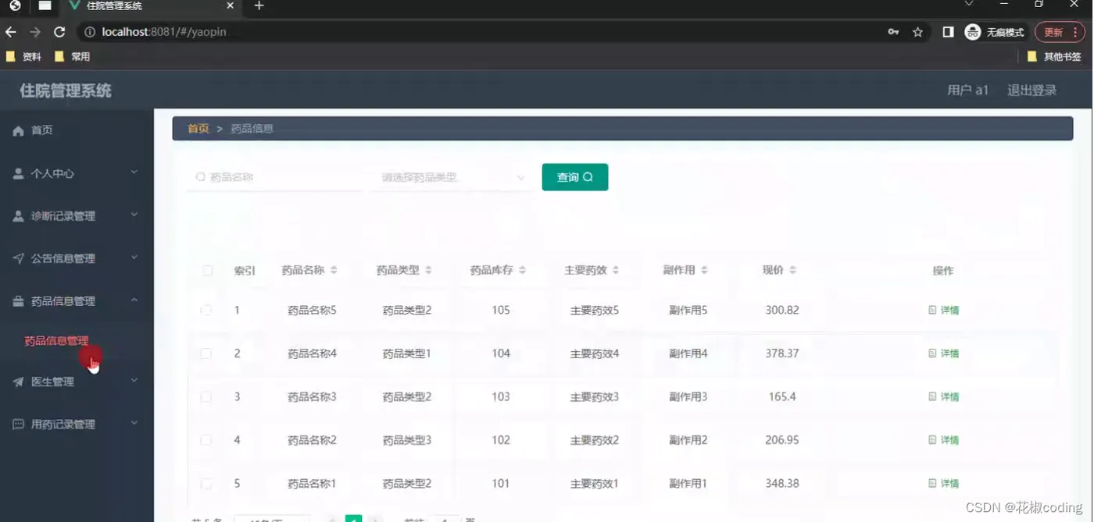Open a new browser tab with plus icon
1094x522 pixels.
pyautogui.click(x=259, y=6)
